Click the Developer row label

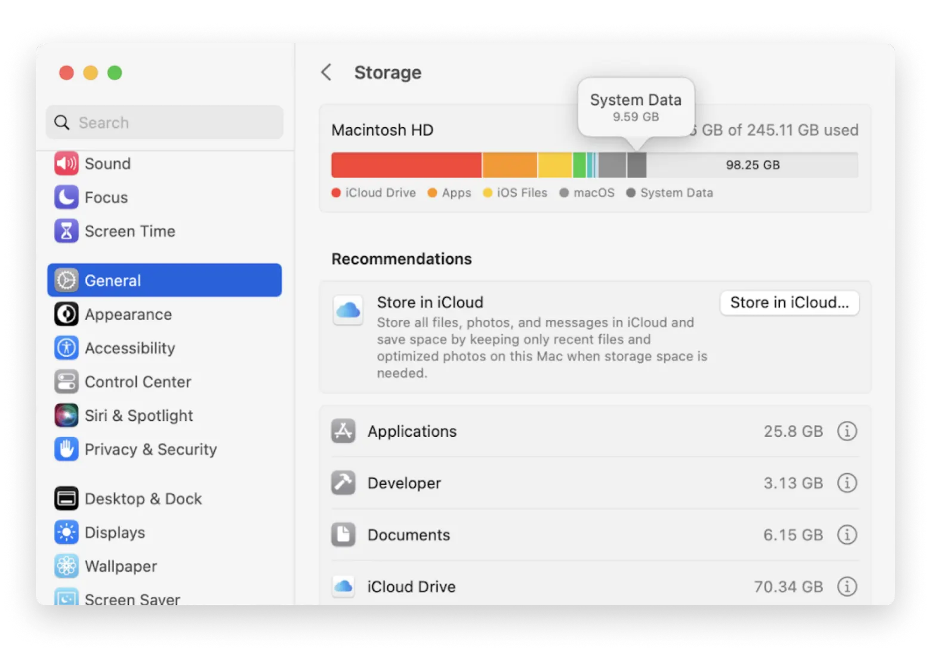404,483
